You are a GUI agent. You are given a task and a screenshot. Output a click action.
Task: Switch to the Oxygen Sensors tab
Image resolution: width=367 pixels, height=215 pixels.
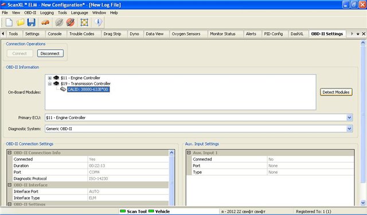click(x=186, y=34)
